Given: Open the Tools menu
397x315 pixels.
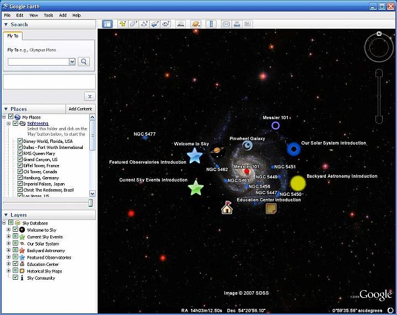Looking at the screenshot, I should click(49, 15).
